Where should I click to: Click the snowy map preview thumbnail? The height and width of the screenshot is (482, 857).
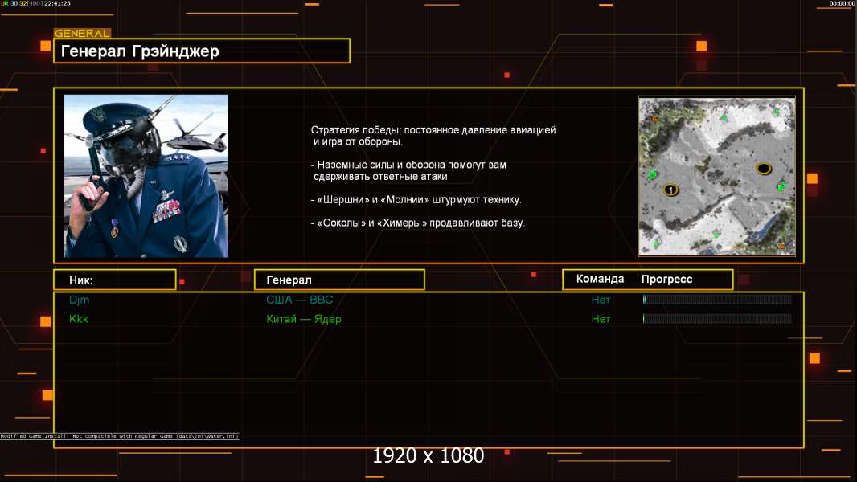click(x=717, y=176)
